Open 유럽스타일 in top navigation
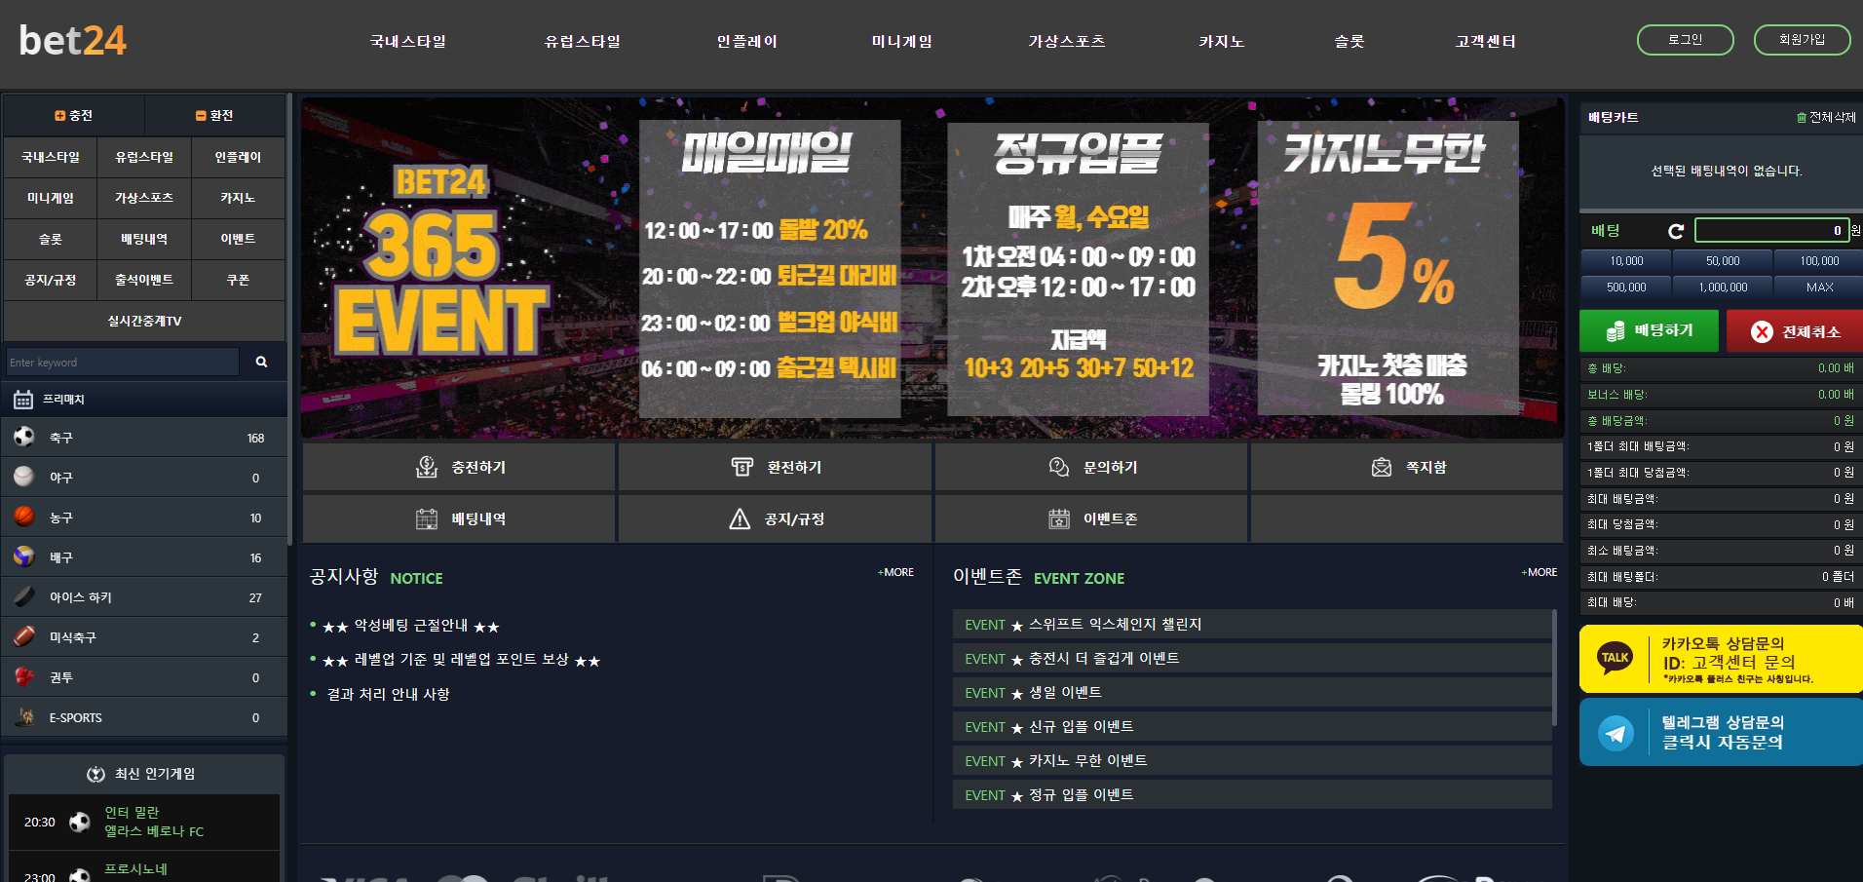Screen dimensions: 1863x882 click(583, 41)
